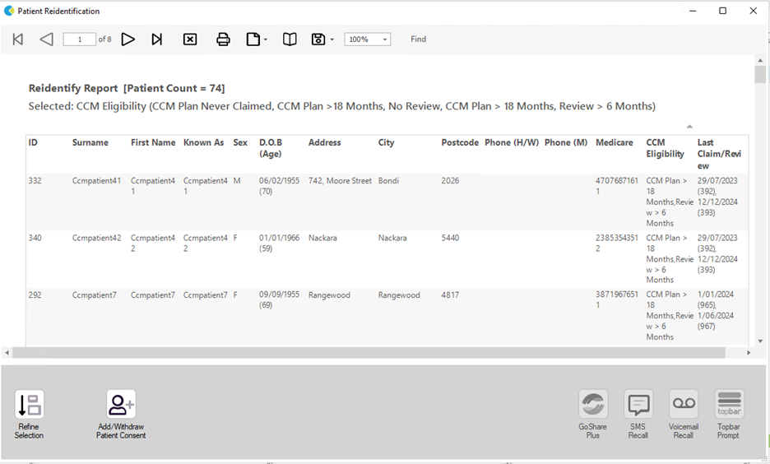Open Refine Selection
This screenshot has width=770, height=464.
click(x=29, y=415)
